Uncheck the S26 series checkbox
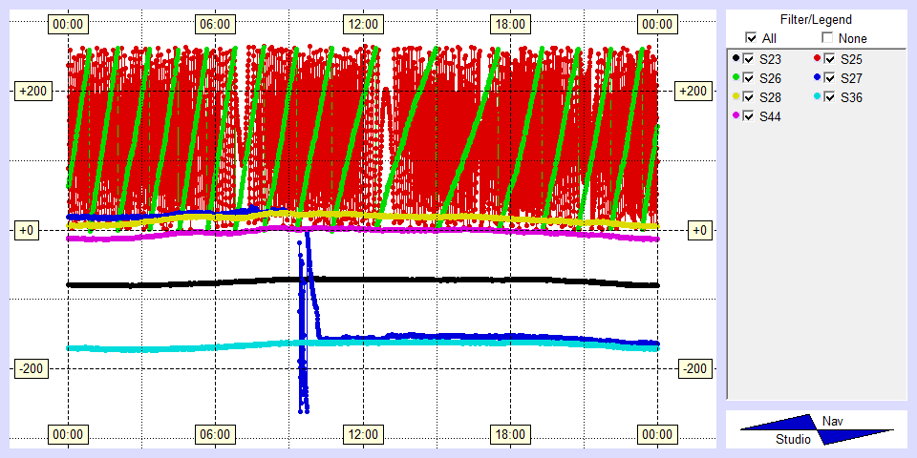Viewport: 917px width, 458px height. tap(749, 78)
